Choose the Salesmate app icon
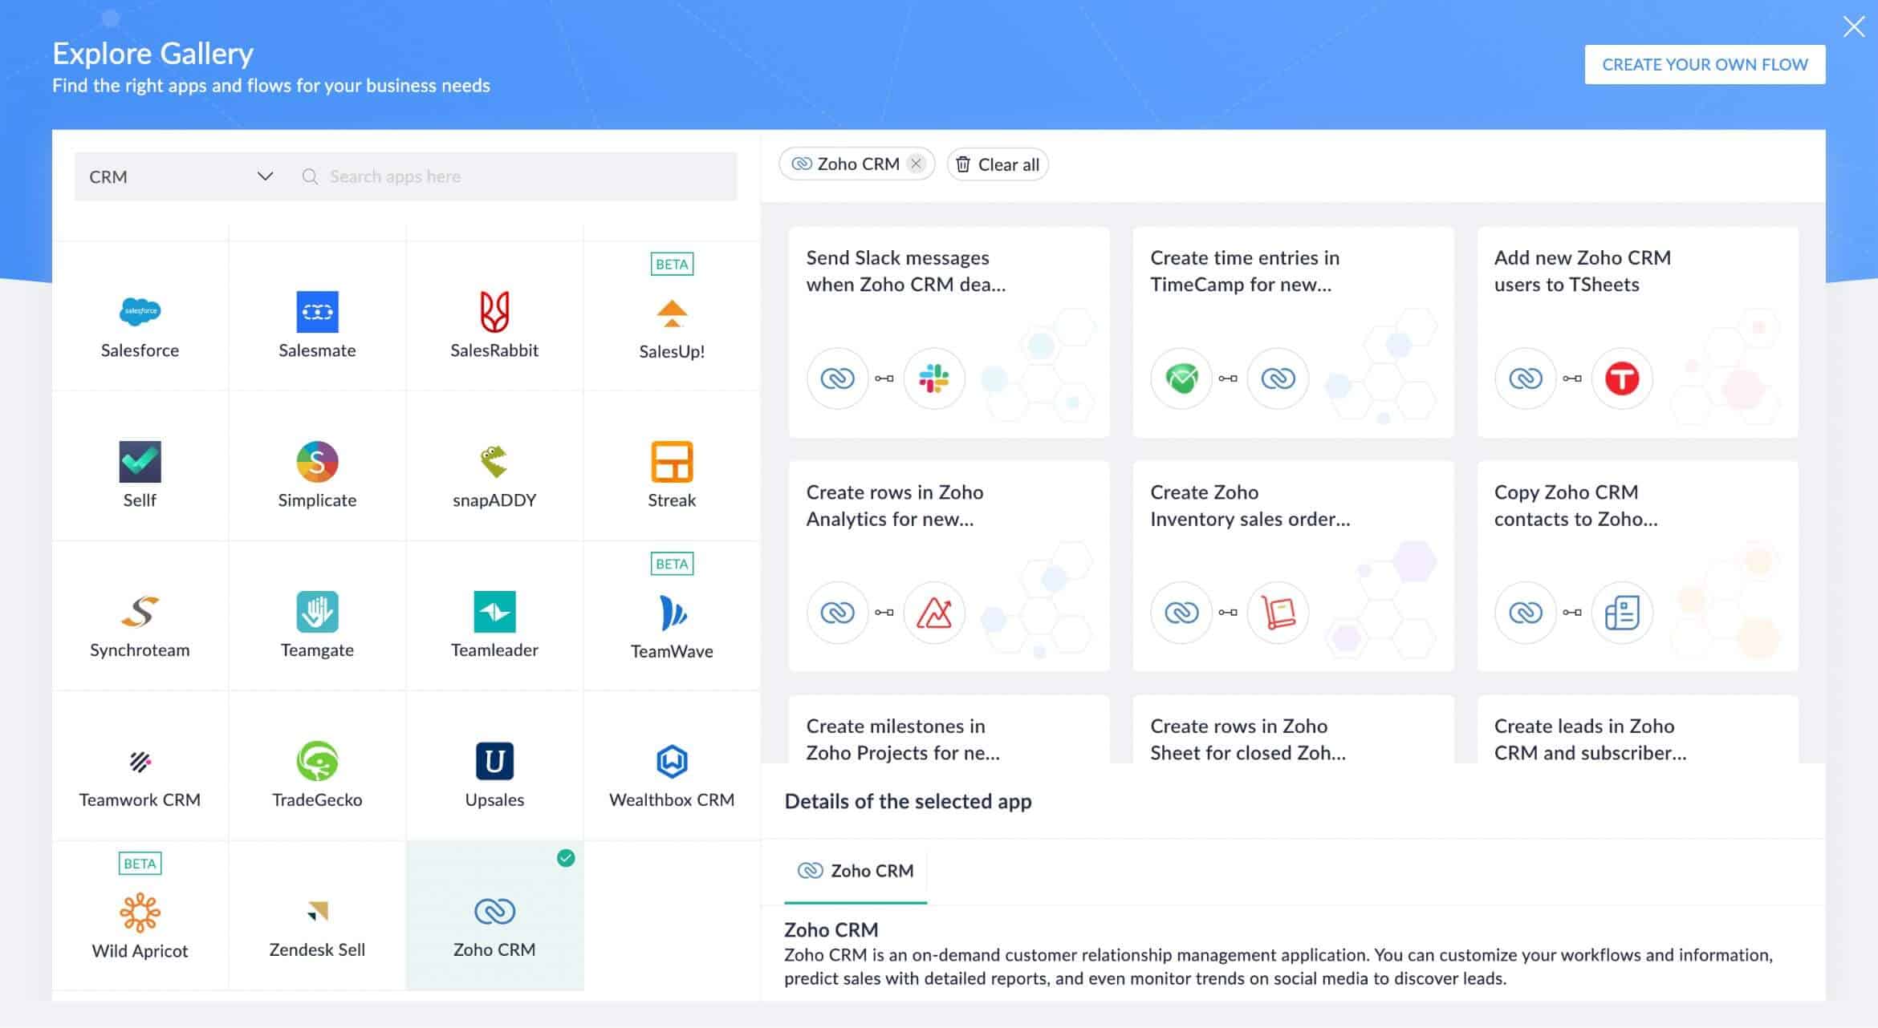This screenshot has width=1878, height=1028. pyautogui.click(x=317, y=311)
